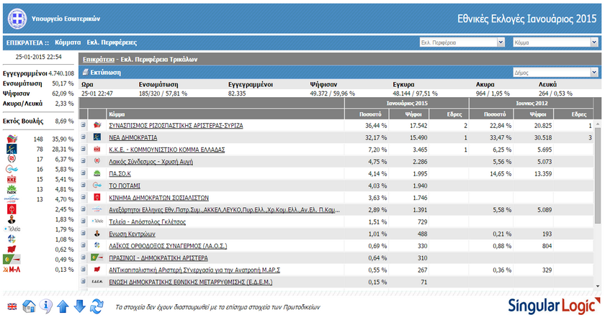This screenshot has height=320, width=605.
Task: Click the printer icon next to Εκτύπωση
Action: [85, 72]
